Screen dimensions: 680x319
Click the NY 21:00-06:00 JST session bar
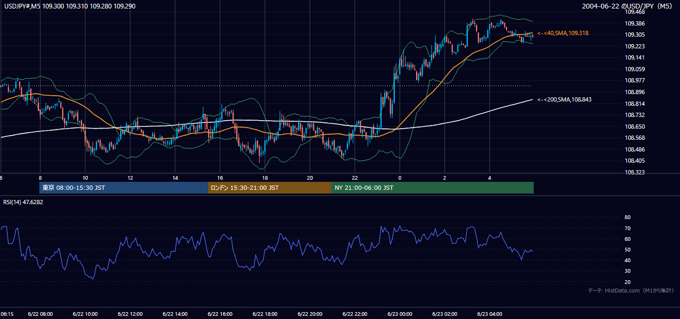[432, 188]
